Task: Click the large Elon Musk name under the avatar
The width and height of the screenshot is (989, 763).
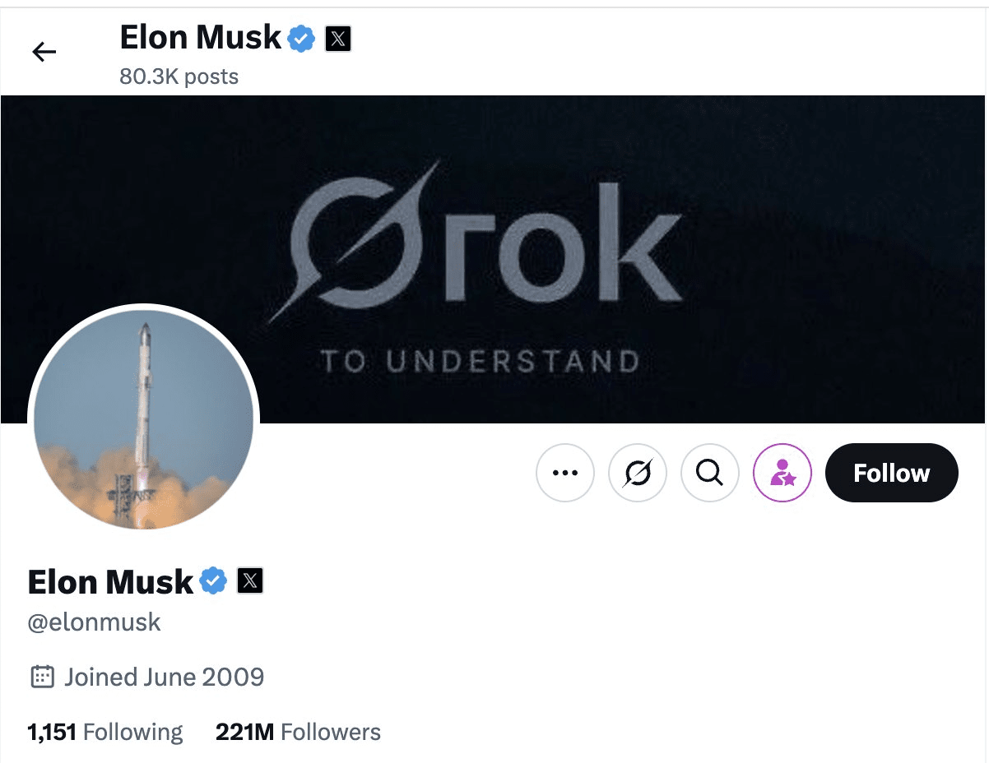Action: click(x=110, y=581)
